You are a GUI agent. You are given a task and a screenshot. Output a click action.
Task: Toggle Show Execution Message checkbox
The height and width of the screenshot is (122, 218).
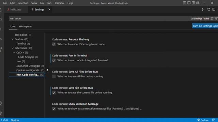(x=54, y=109)
